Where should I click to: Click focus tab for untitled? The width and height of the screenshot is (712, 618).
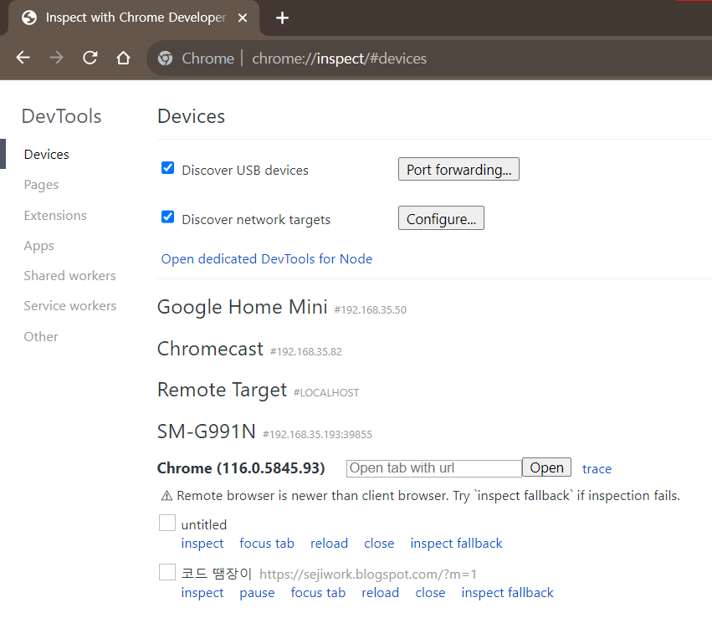tap(267, 543)
